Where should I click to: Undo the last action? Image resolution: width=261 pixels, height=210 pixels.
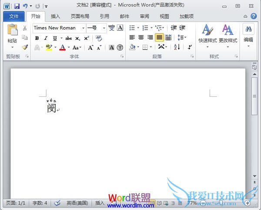pyautogui.click(x=25, y=7)
